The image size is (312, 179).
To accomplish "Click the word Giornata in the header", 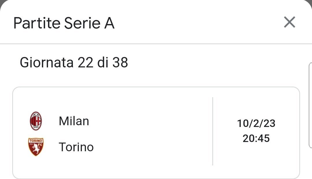I will (46, 62).
